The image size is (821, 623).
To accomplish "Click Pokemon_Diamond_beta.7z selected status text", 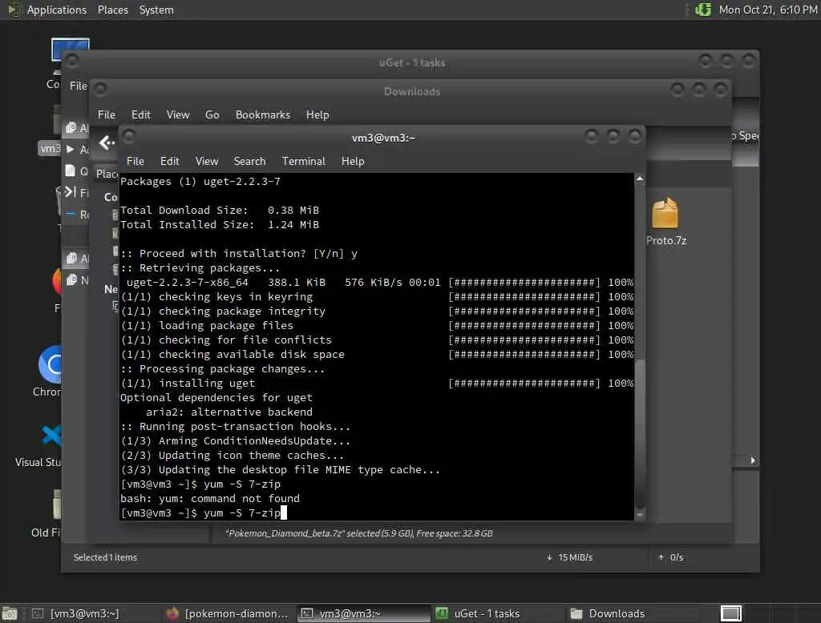I will tap(358, 533).
